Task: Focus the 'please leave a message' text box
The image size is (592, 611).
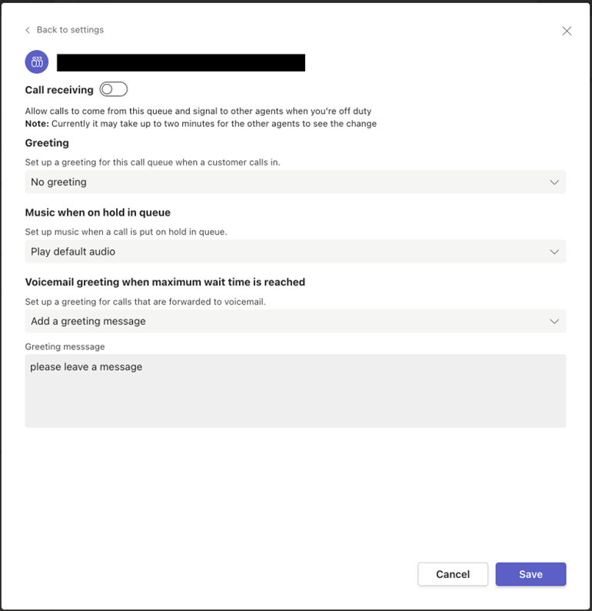Action: click(x=295, y=391)
